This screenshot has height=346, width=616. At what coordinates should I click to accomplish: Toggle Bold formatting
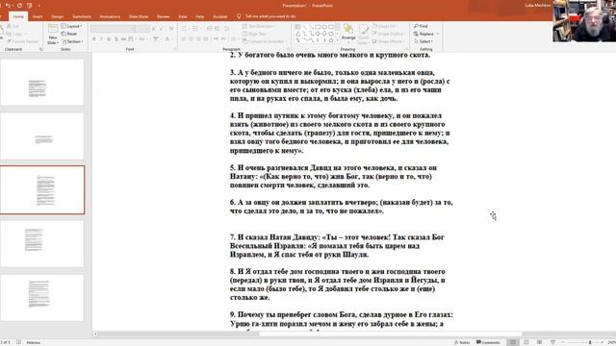pyautogui.click(x=94, y=38)
